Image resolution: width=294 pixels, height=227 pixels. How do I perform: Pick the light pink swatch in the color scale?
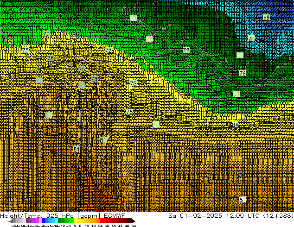[x=40, y=221]
